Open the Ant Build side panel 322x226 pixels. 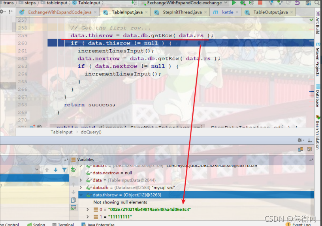tap(318, 23)
